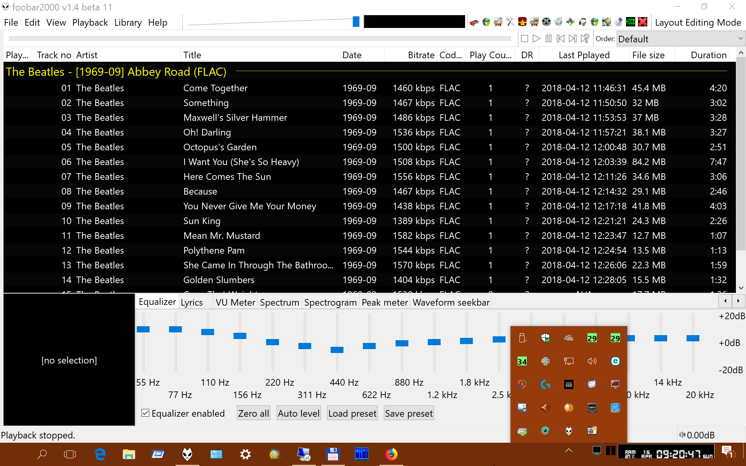
Task: Click the SSD utility tray icon
Action: (x=569, y=384)
